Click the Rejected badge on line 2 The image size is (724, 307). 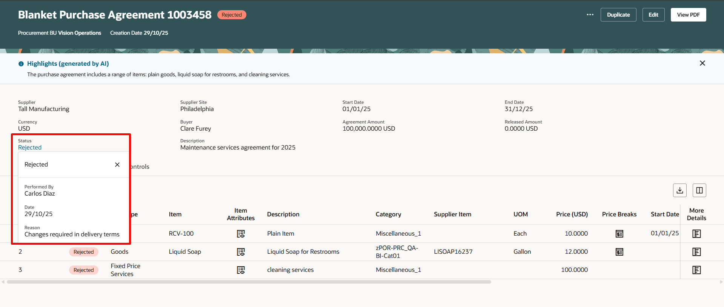(83, 252)
